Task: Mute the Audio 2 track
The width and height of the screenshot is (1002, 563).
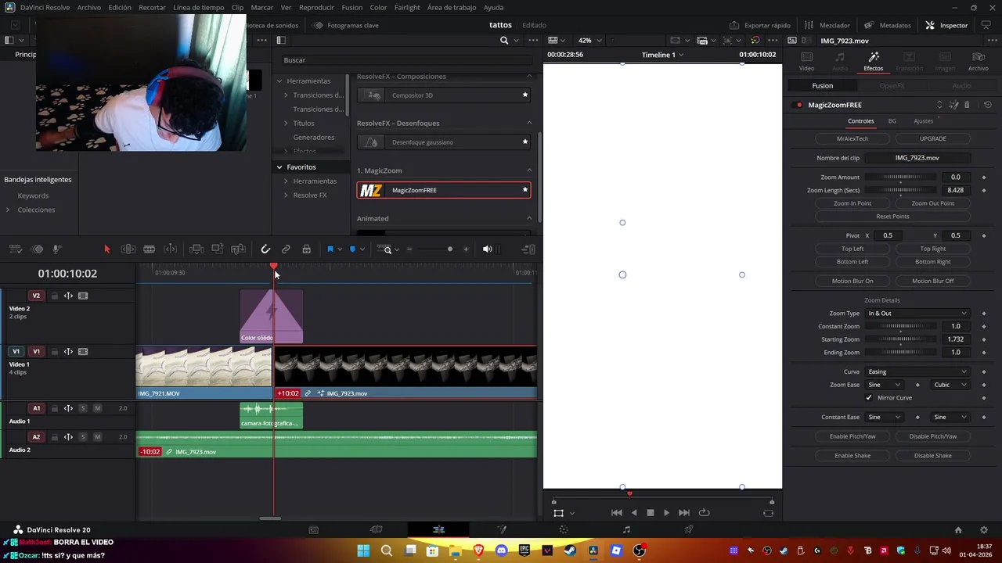Action: (97, 437)
